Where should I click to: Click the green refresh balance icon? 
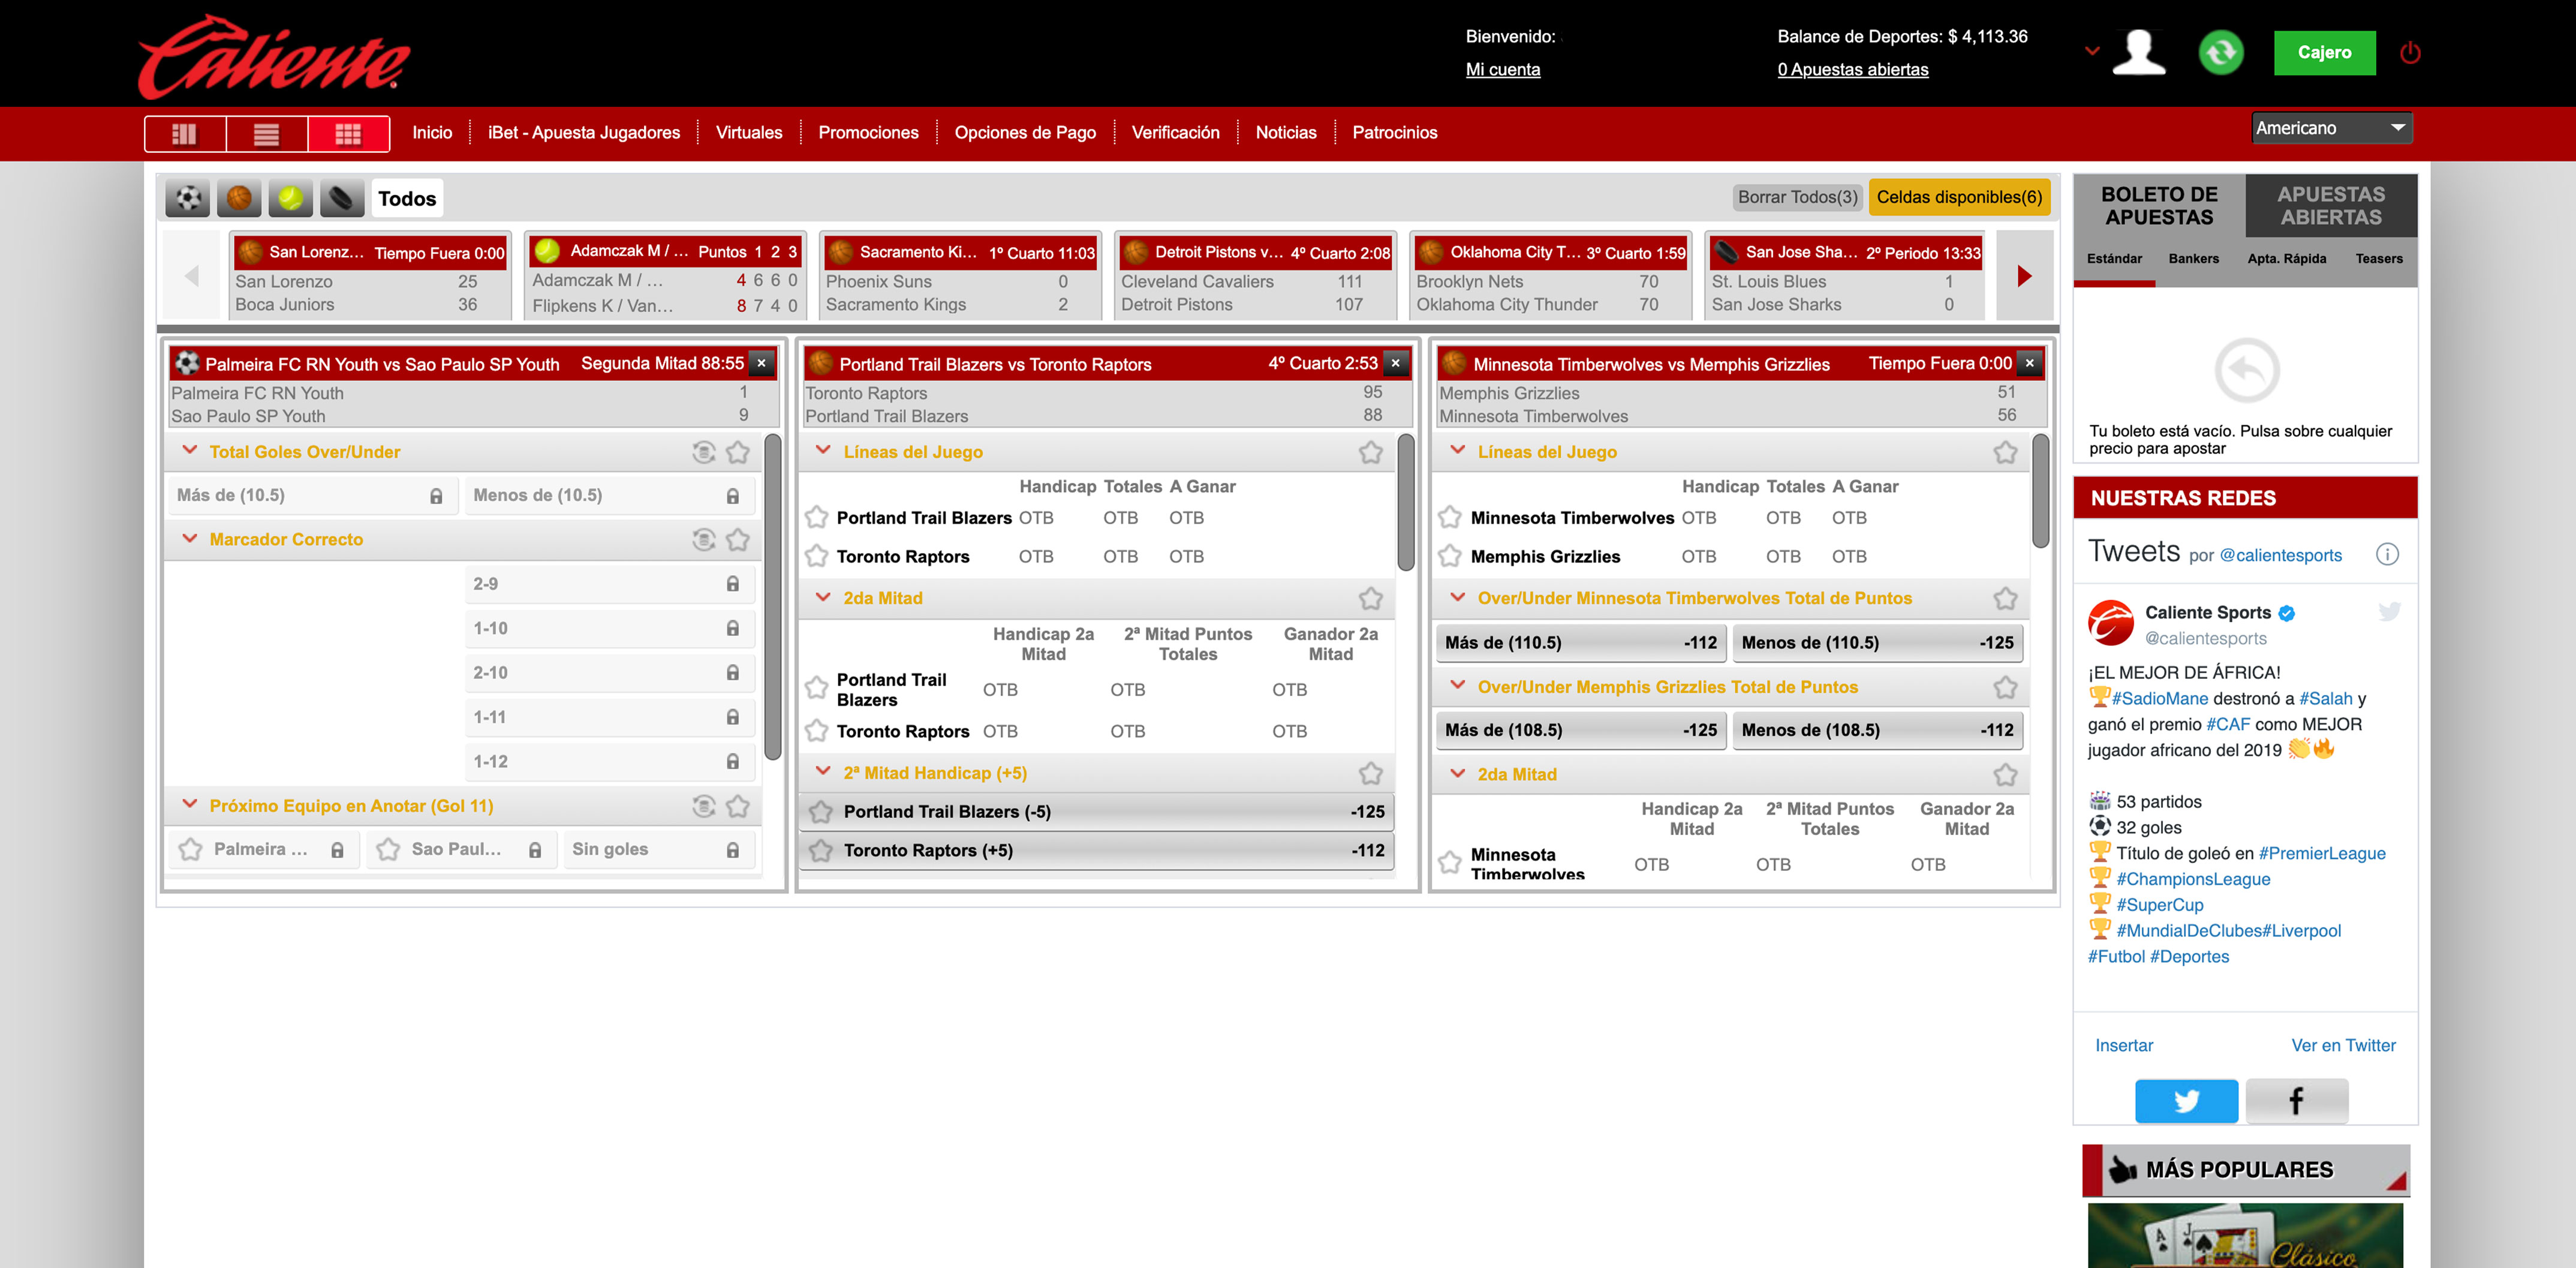(2221, 52)
